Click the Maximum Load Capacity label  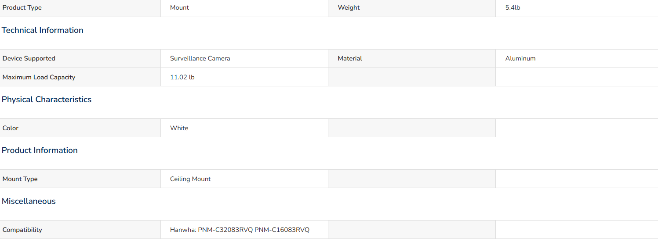[x=39, y=77]
